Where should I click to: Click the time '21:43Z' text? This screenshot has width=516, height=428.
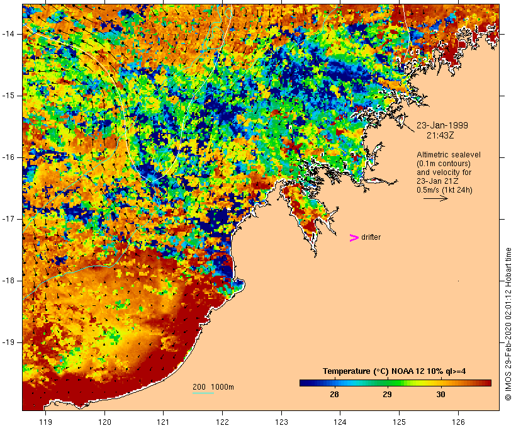440,135
